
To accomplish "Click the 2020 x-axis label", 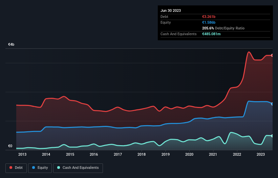I will coord(189,154).
